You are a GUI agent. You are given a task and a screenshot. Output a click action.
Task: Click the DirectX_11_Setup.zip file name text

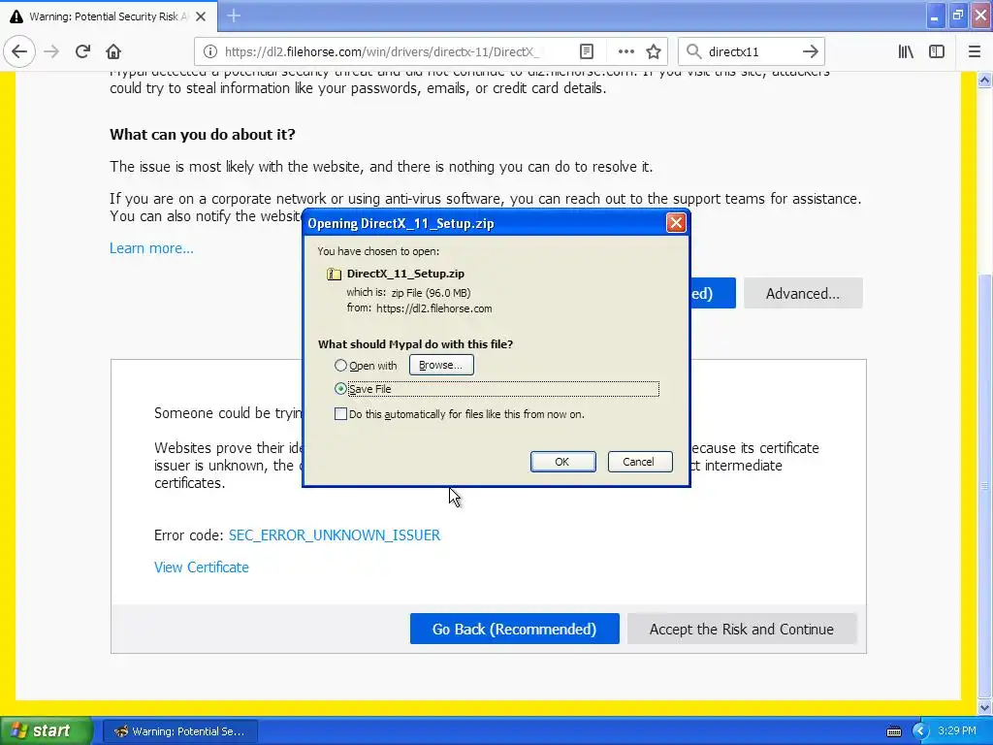(405, 274)
